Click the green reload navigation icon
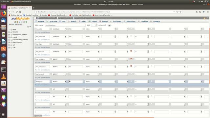The height and width of the screenshot is (118, 210). coord(26,22)
